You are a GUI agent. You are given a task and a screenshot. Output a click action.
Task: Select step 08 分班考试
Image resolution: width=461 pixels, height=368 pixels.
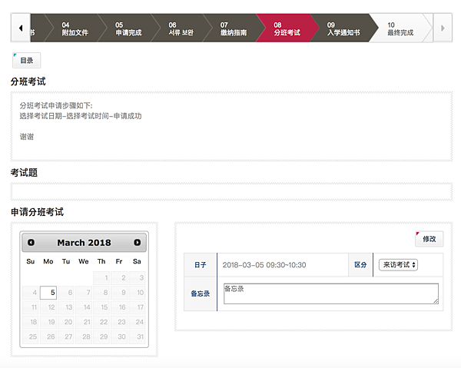[x=287, y=28]
